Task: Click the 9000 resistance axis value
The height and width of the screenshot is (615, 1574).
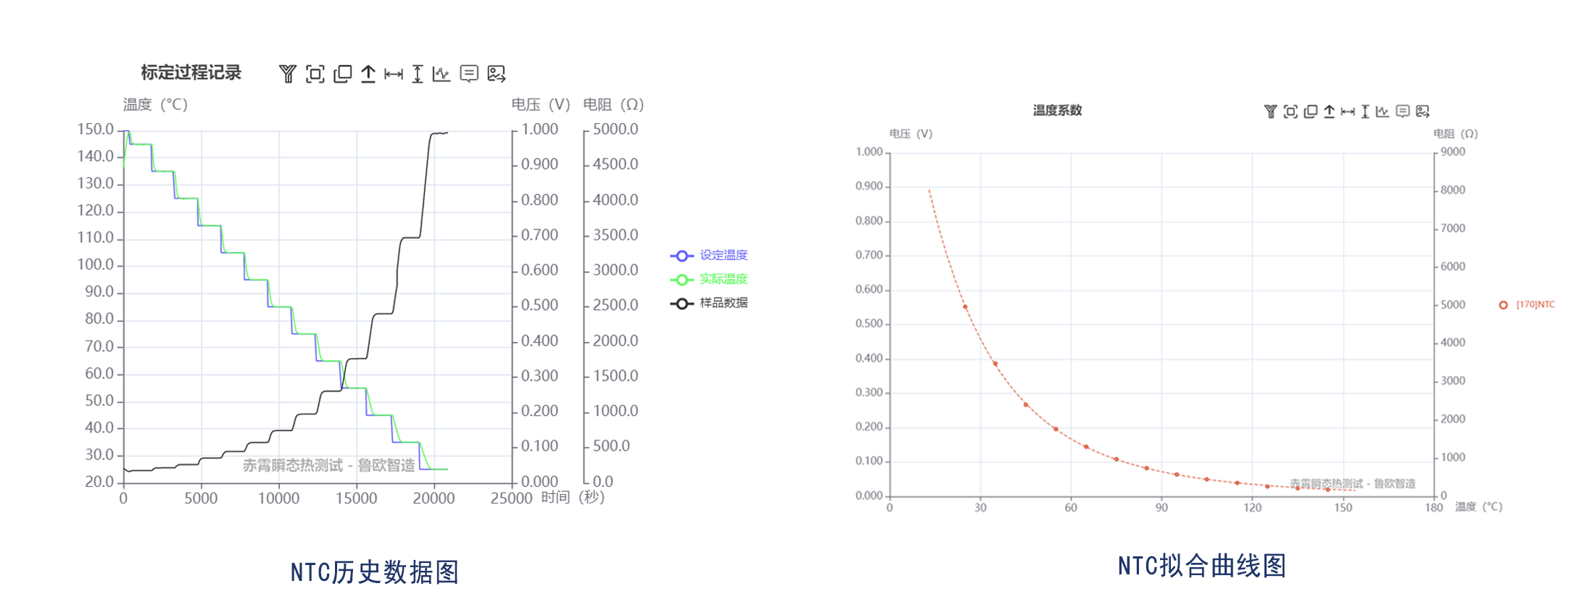Action: [x=1453, y=152]
